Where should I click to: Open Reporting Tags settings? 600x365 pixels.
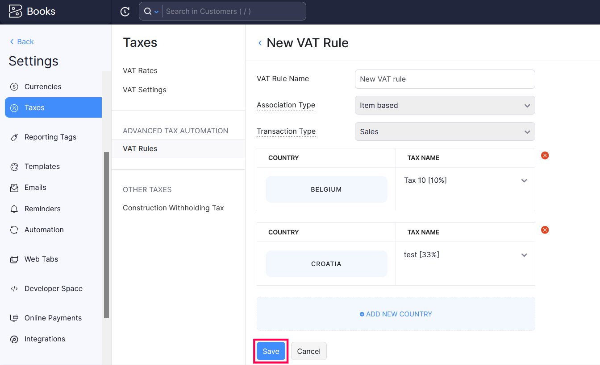(50, 137)
